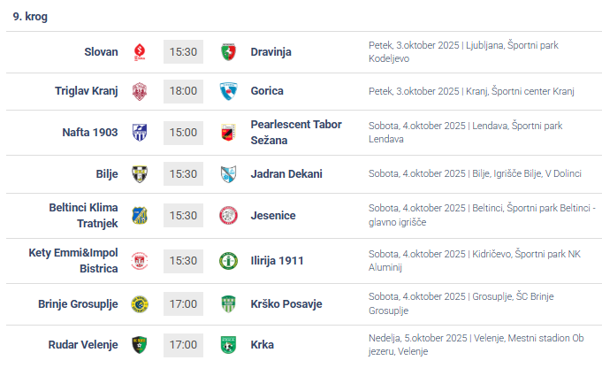Click the Bilje club crest

[139, 173]
